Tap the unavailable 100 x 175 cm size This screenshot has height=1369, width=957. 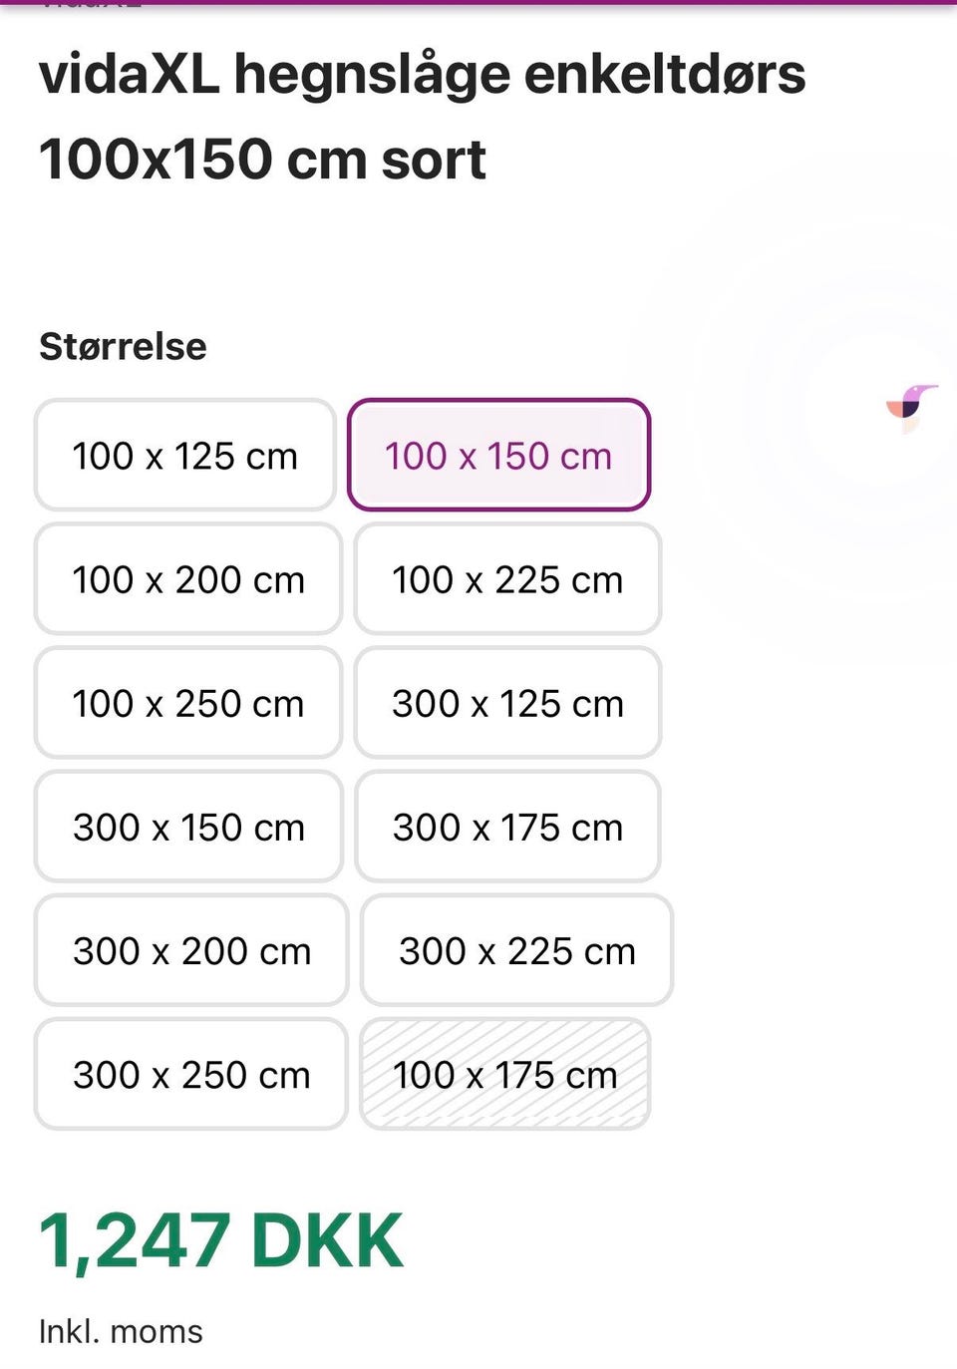click(x=504, y=1074)
